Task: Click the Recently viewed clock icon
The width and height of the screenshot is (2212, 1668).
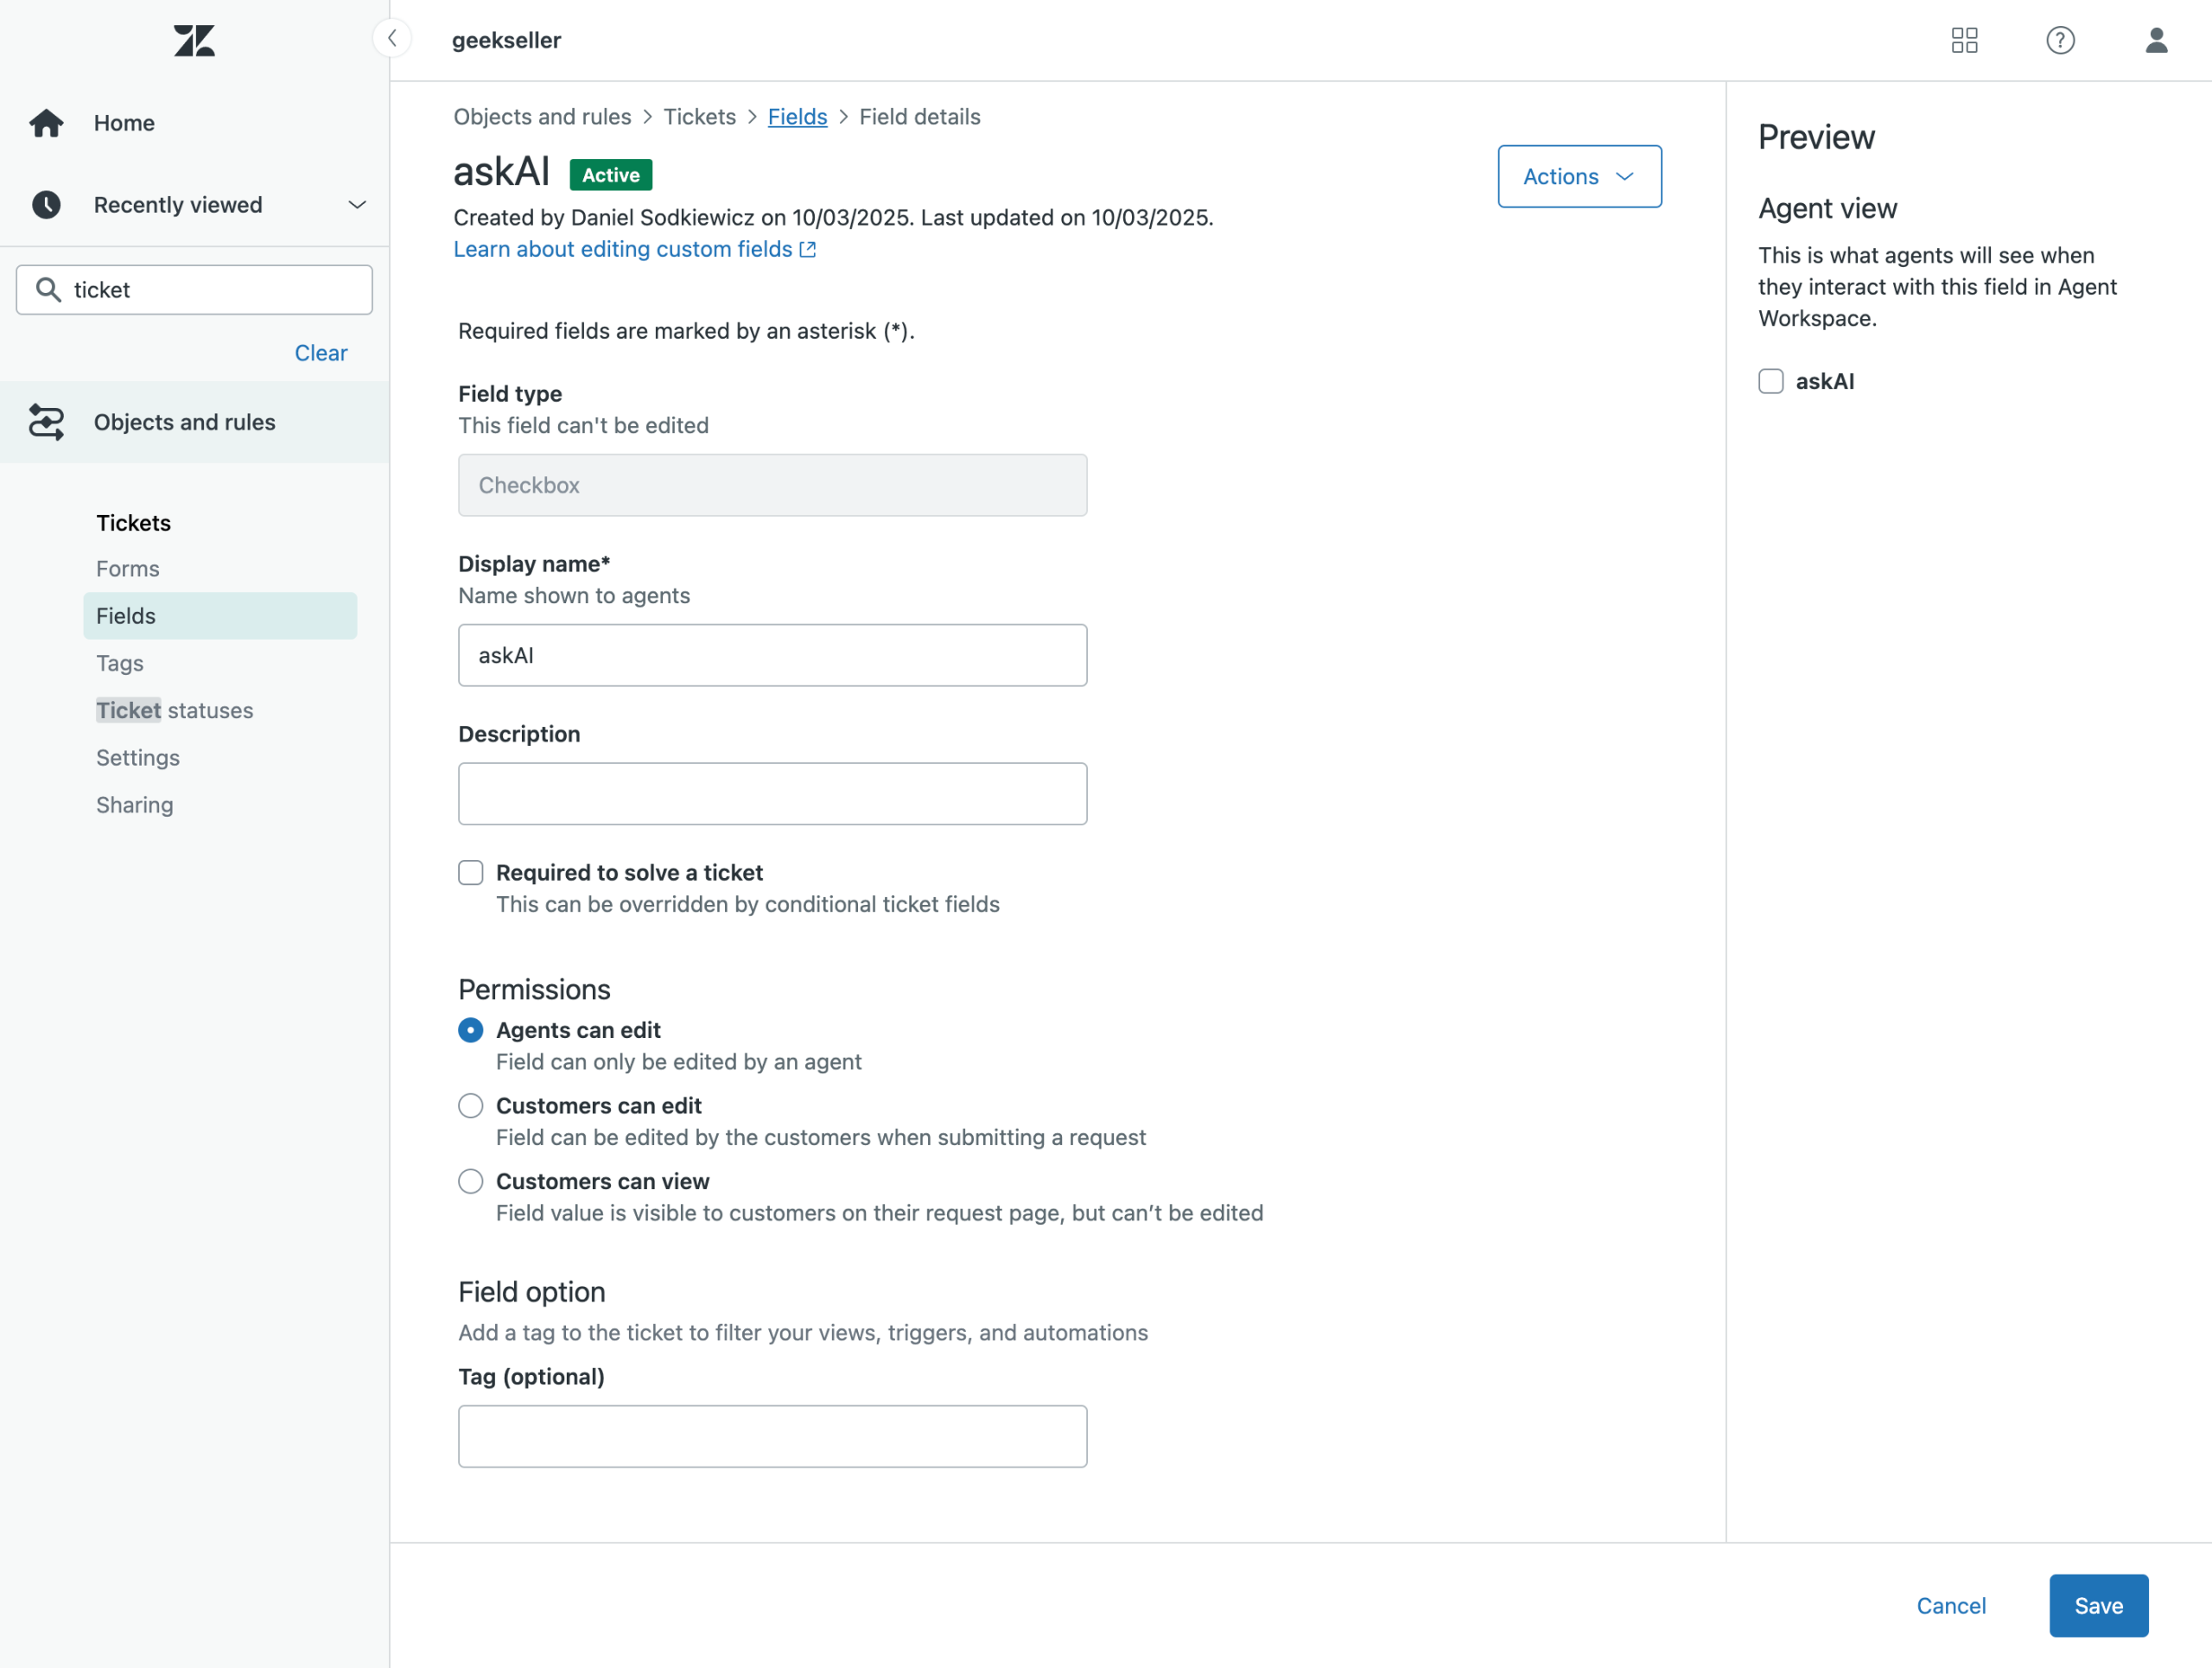Action: 46,205
